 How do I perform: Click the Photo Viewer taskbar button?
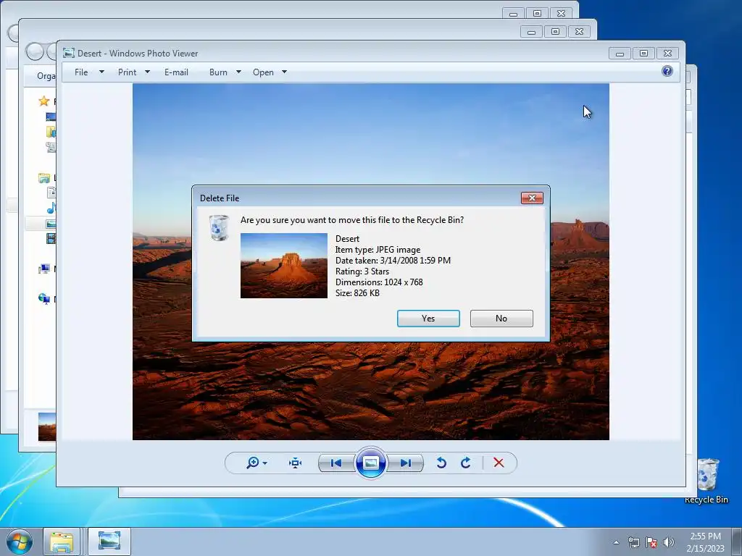tap(109, 542)
